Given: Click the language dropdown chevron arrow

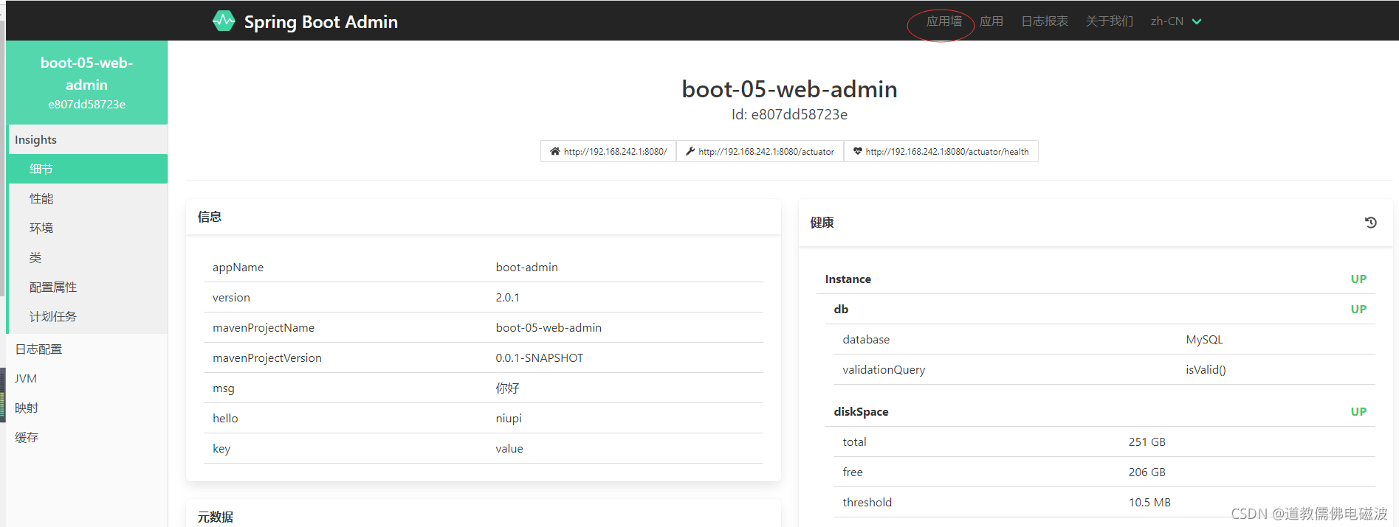Looking at the screenshot, I should pos(1197,21).
